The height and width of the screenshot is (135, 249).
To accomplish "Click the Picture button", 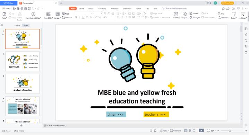I will click(x=194, y=13).
